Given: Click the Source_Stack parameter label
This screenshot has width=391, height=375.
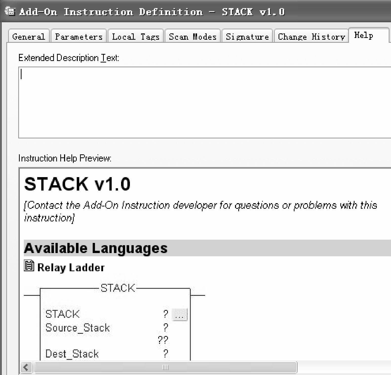Looking at the screenshot, I should (x=77, y=328).
